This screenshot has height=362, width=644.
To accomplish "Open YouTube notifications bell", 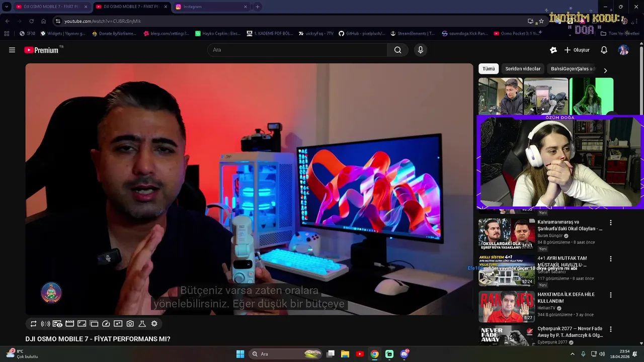I will pos(604,50).
